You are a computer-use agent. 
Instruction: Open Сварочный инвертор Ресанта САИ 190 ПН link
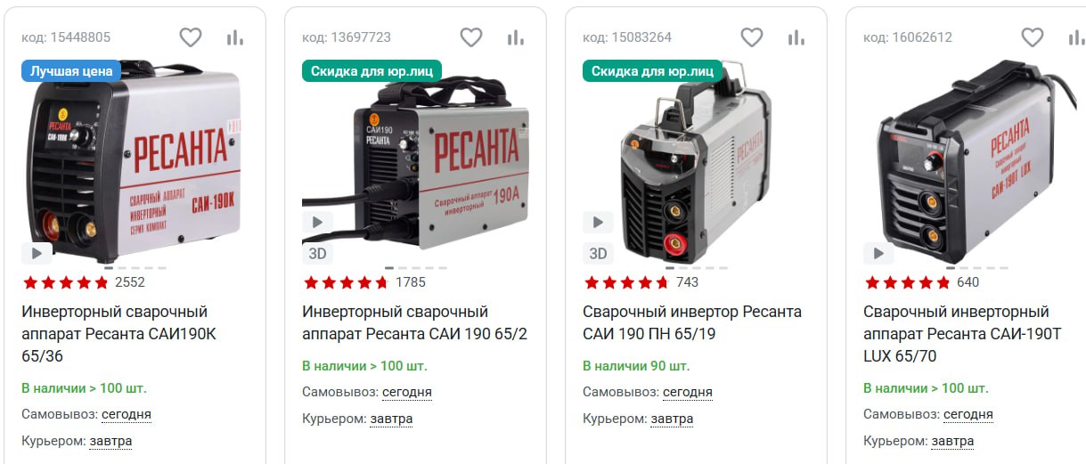[x=692, y=323]
